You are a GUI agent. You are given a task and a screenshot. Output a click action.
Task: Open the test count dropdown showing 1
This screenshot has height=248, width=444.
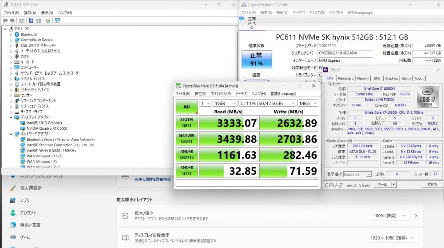click(x=205, y=103)
